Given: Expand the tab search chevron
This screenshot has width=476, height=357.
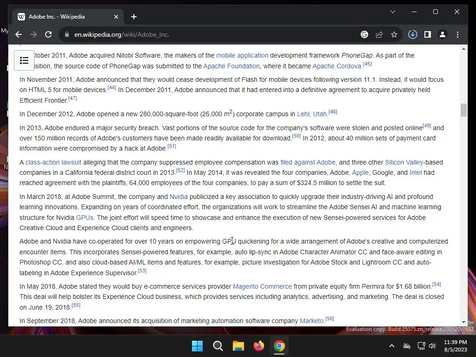Looking at the screenshot, I should point(392,12).
